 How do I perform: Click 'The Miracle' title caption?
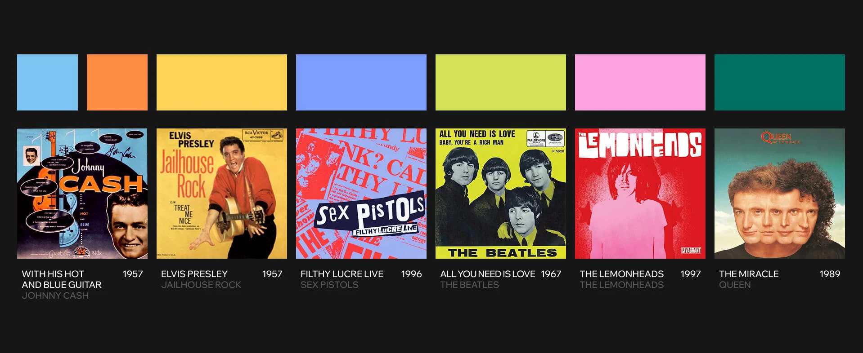pos(749,274)
